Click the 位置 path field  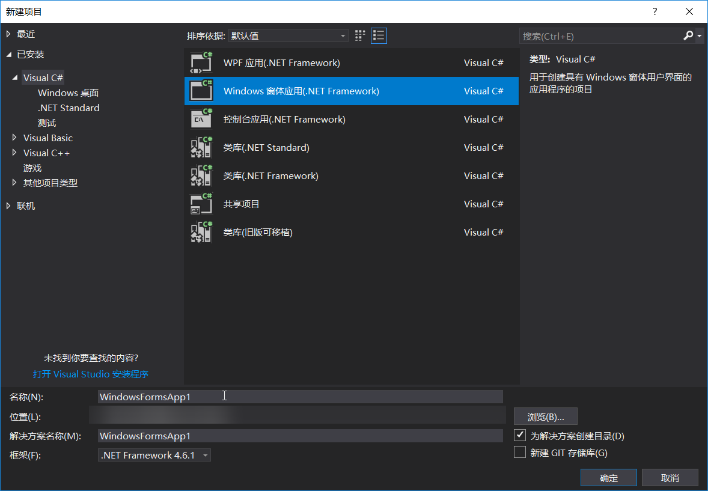pos(297,415)
